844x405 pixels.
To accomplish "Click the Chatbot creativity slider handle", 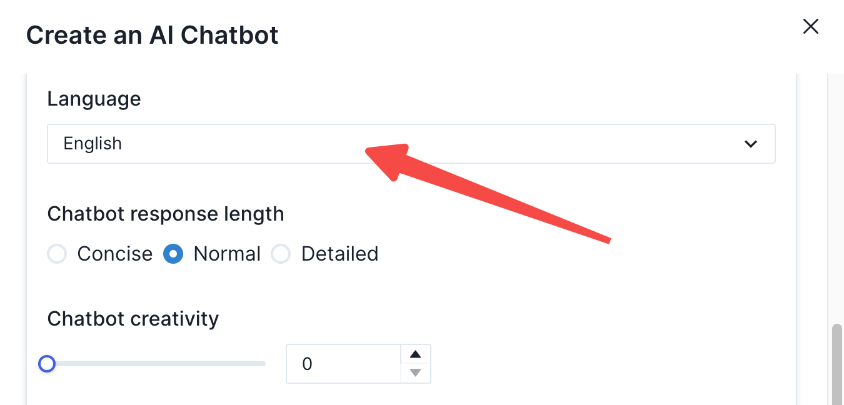I will click(x=47, y=364).
